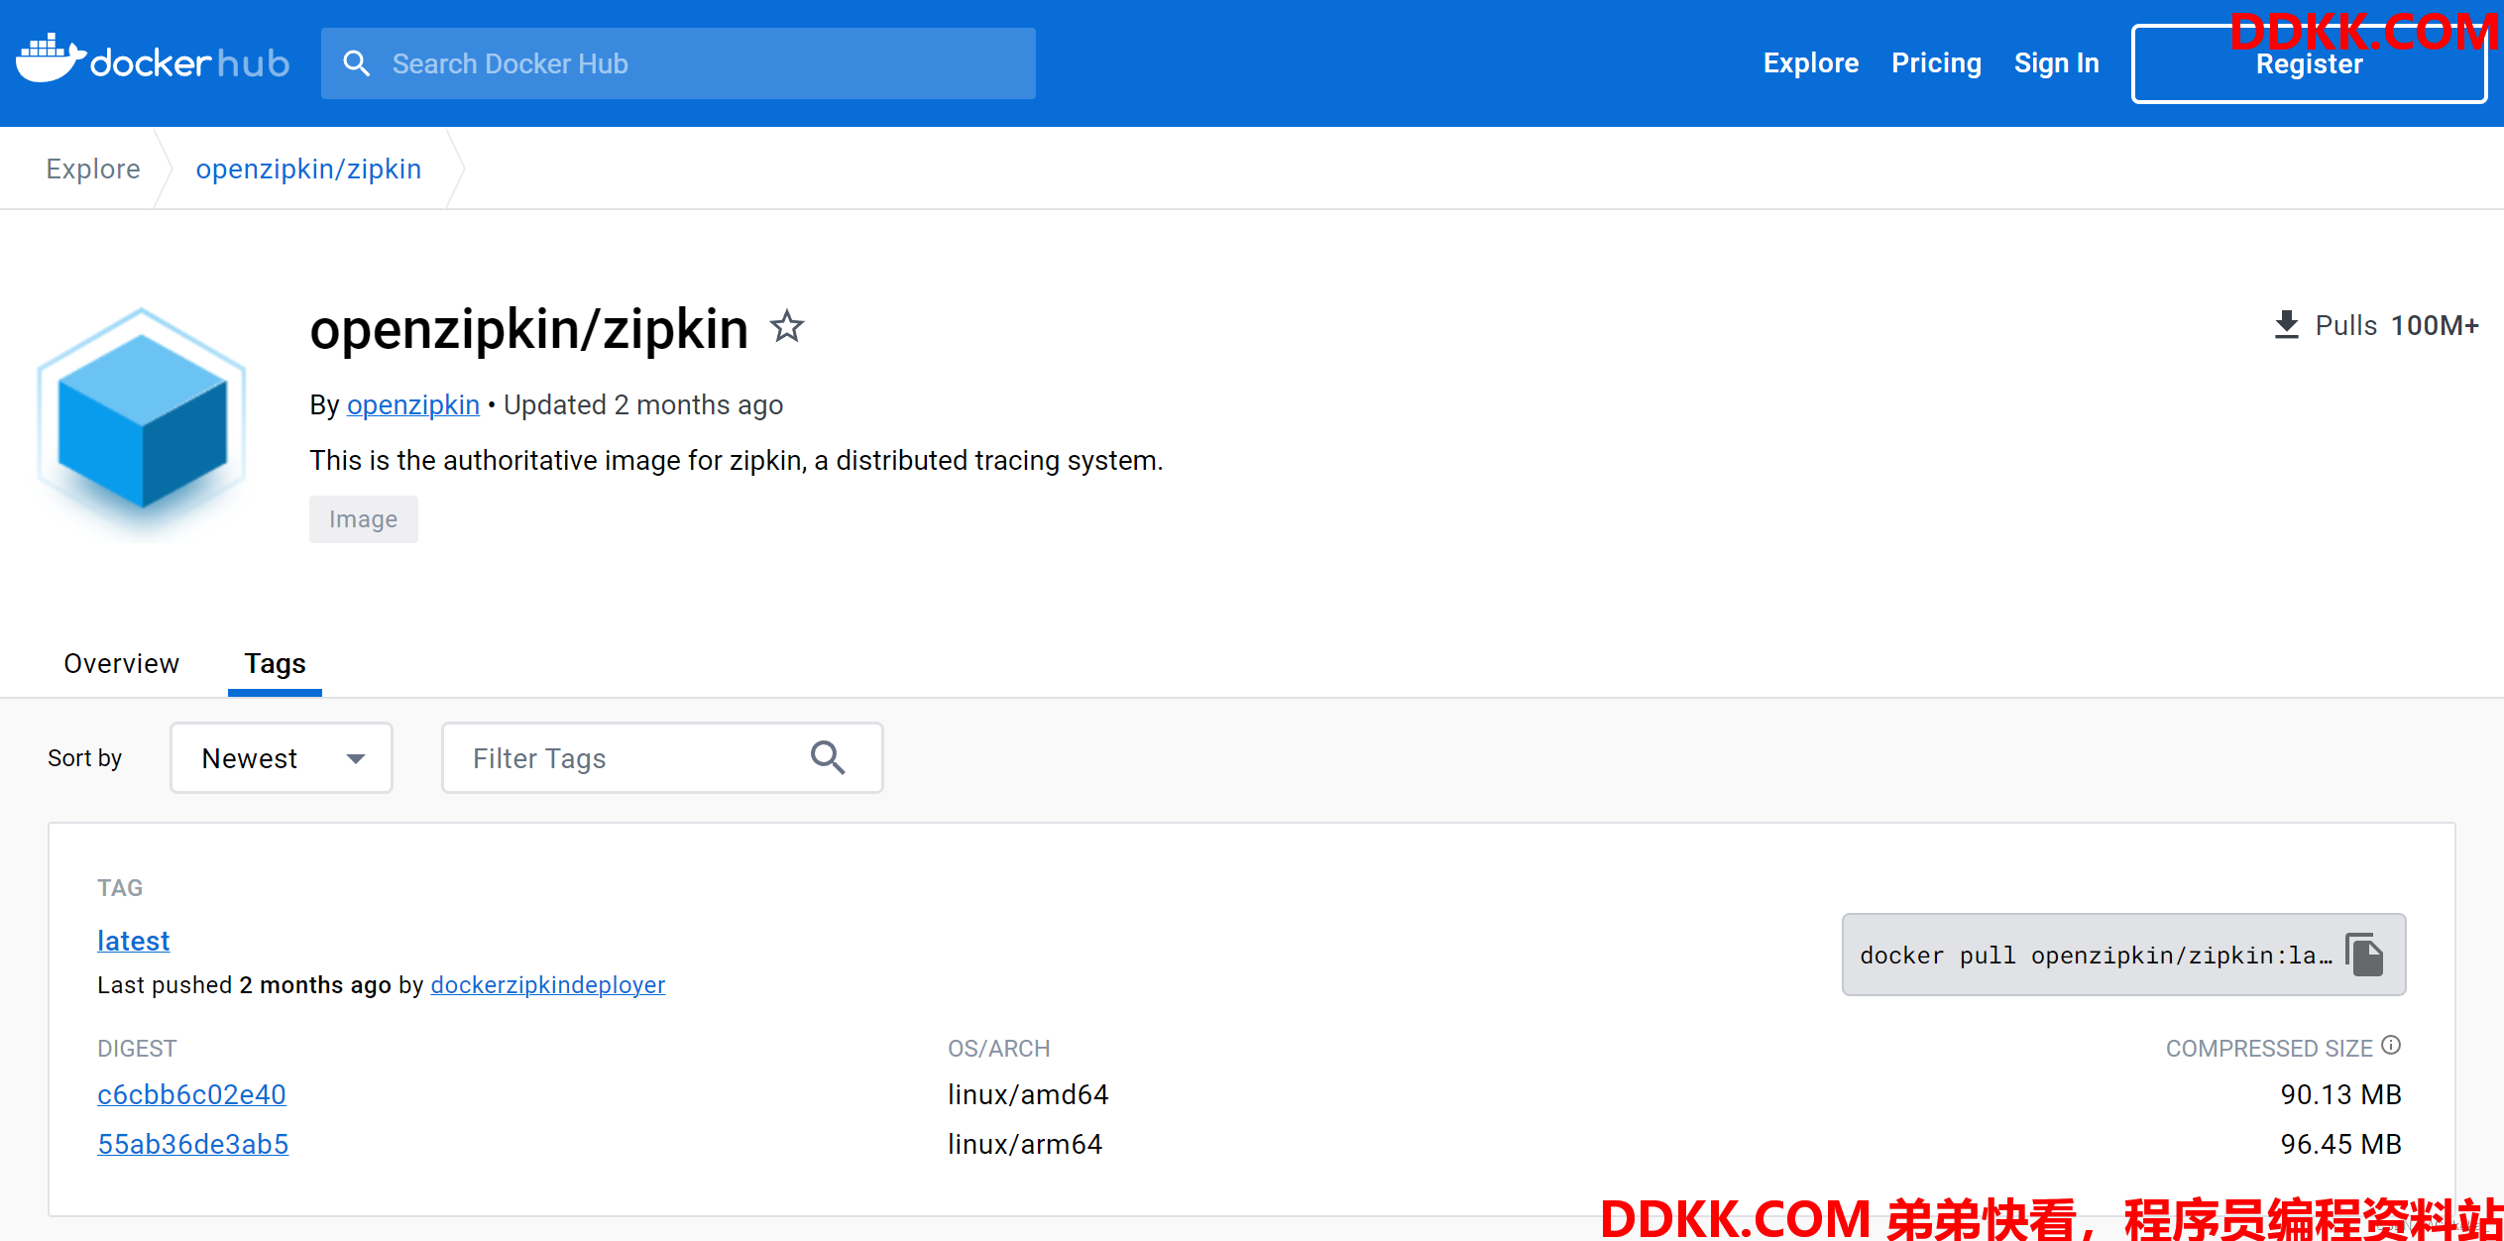Screen dimensions: 2504x1241
Task: Click the docker pull command text box
Action: pos(2123,955)
